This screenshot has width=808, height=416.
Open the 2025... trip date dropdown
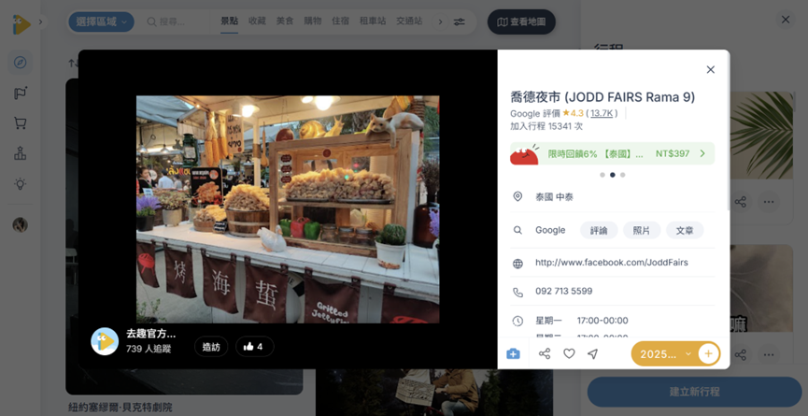pyautogui.click(x=664, y=354)
